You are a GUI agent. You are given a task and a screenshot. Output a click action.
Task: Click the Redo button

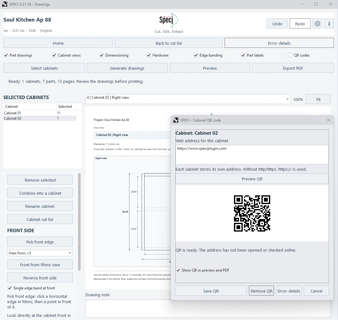coord(300,23)
